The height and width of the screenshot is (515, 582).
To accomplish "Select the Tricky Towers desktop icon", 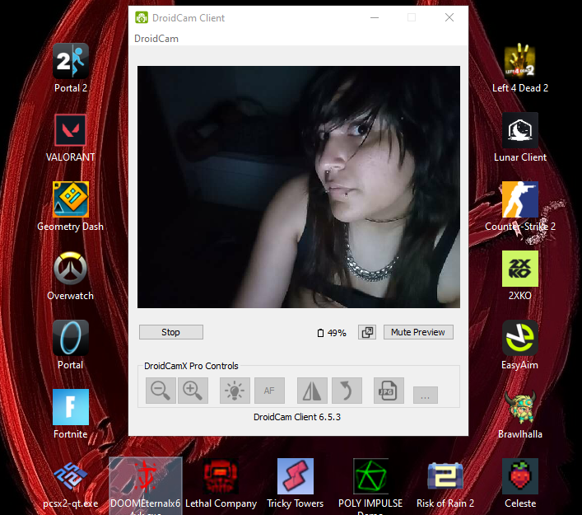I will [x=296, y=485].
